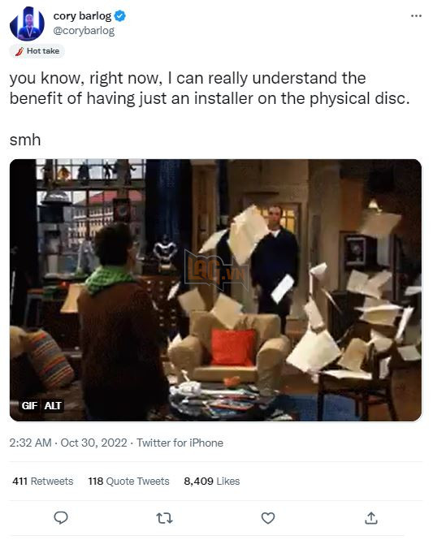This screenshot has height=540, width=433.
Task: Click the chili pepper Hot take icon
Action: pyautogui.click(x=19, y=51)
